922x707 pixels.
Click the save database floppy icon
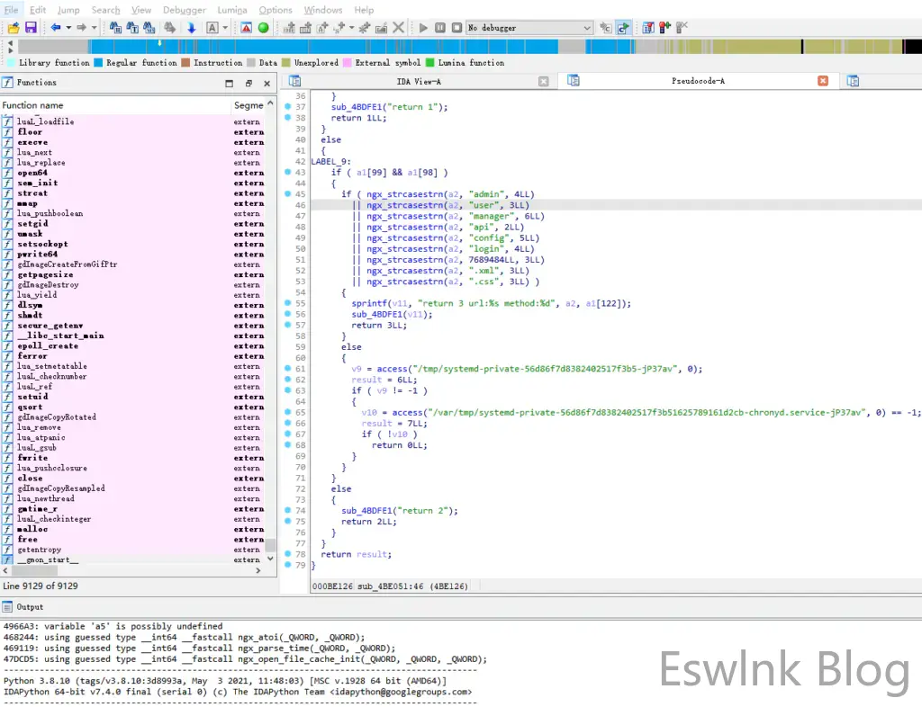pos(30,28)
